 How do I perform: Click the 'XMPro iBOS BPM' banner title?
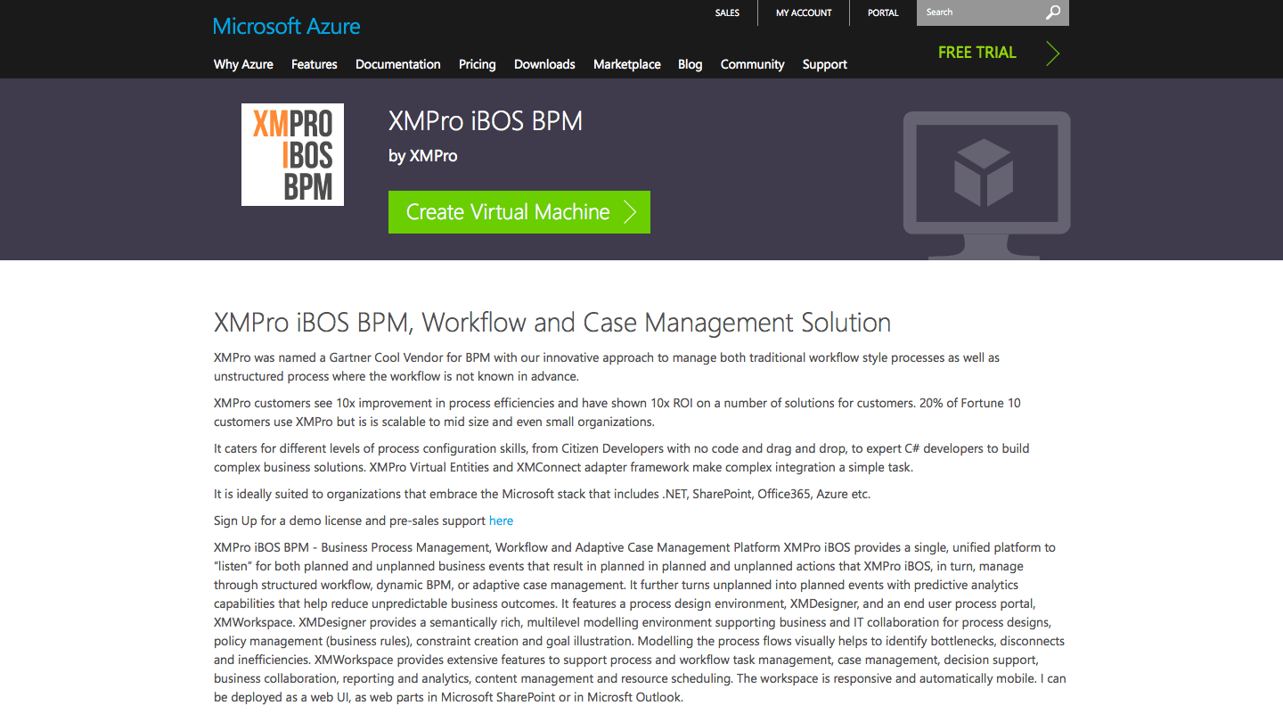pos(486,121)
